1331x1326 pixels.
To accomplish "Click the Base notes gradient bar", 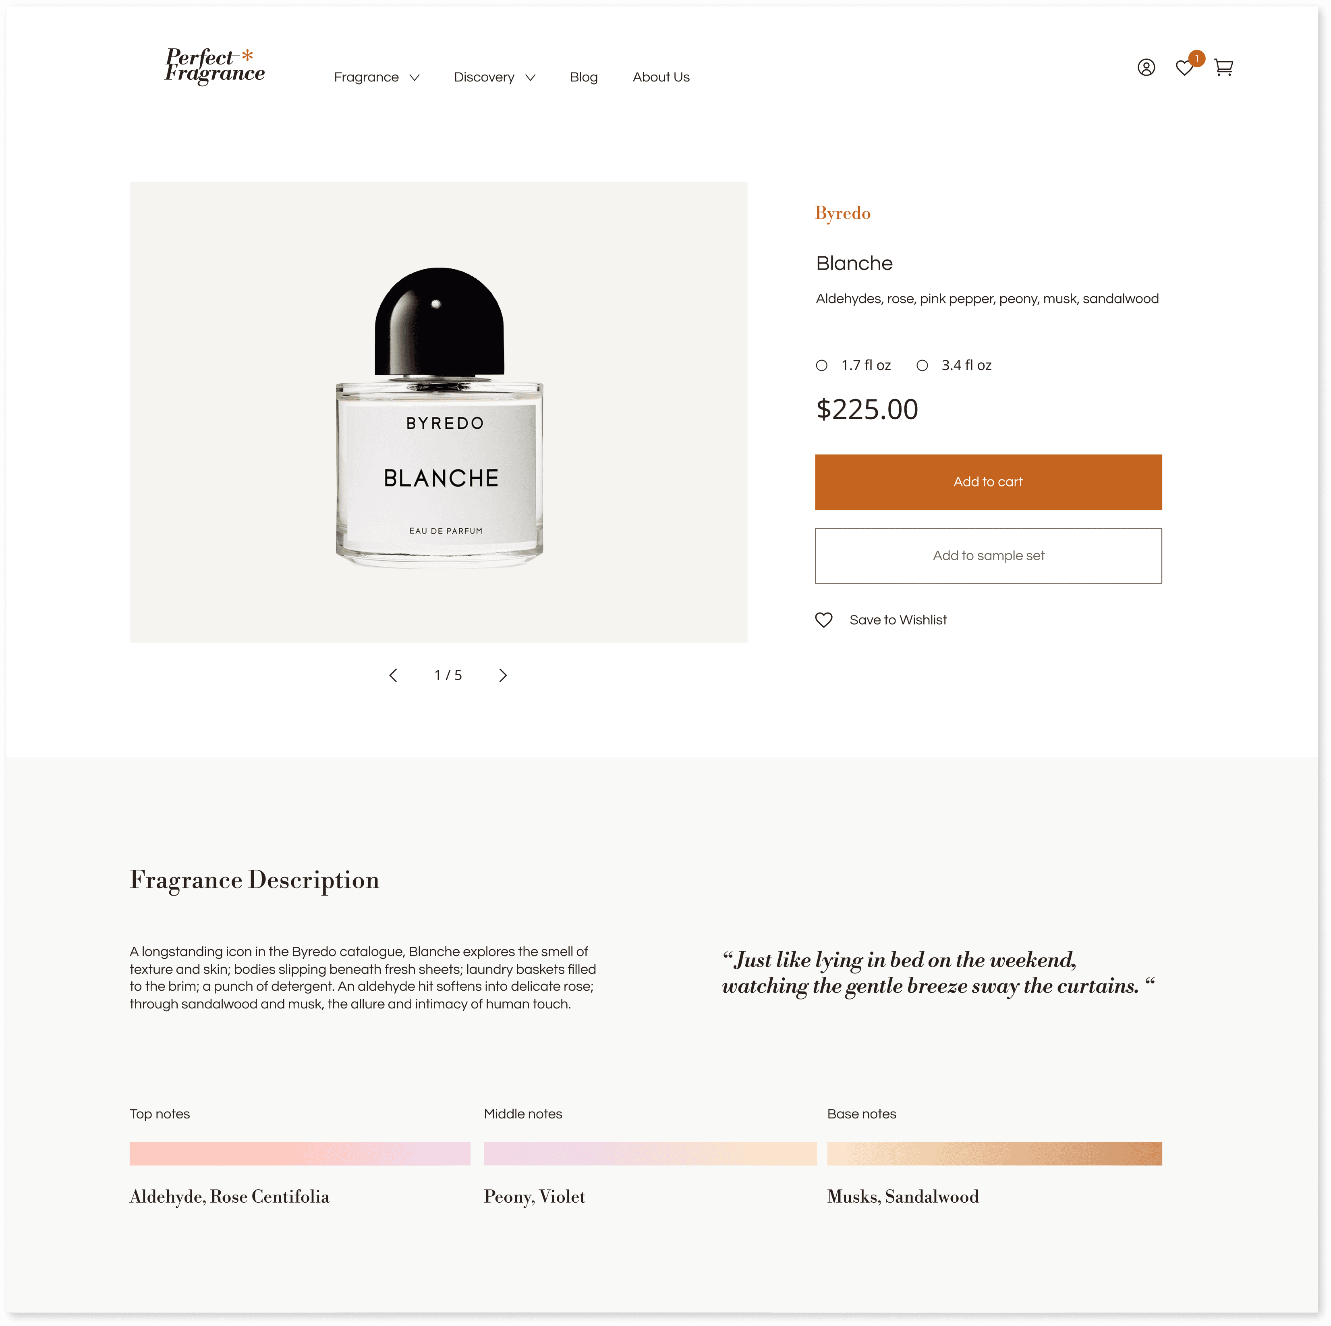I will (x=994, y=1154).
